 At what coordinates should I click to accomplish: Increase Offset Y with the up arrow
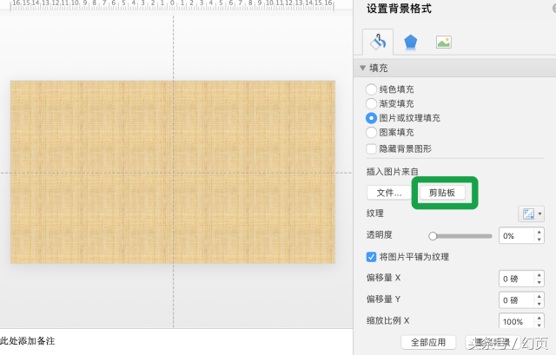[539, 296]
